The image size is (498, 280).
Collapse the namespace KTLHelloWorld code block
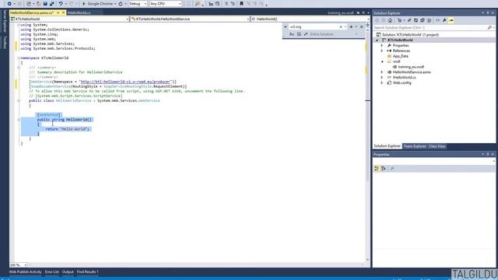19,58
